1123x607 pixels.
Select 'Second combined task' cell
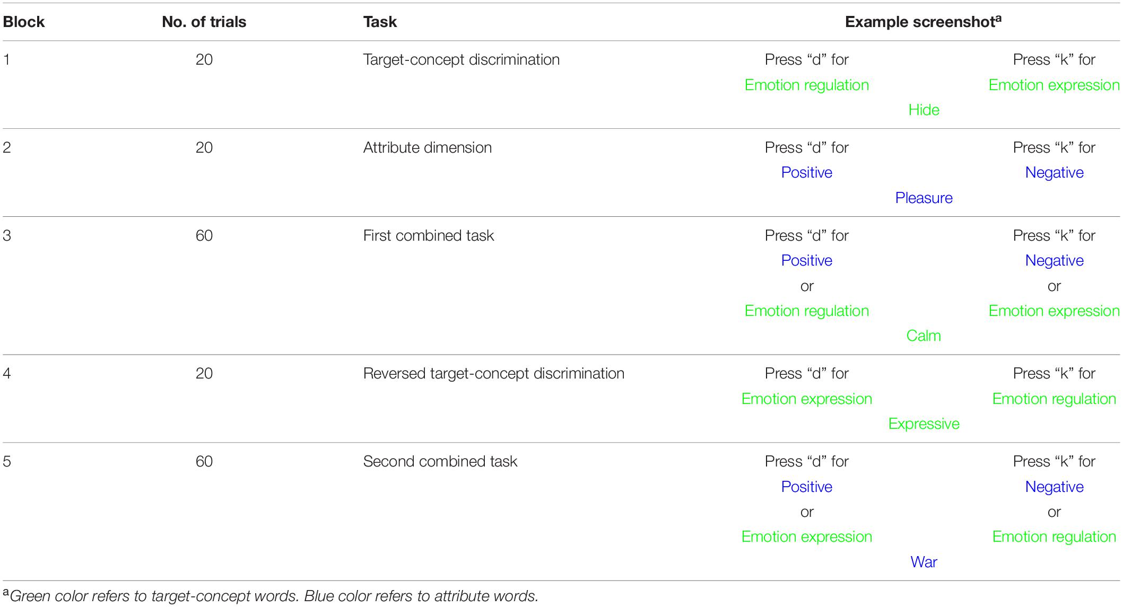440,461
